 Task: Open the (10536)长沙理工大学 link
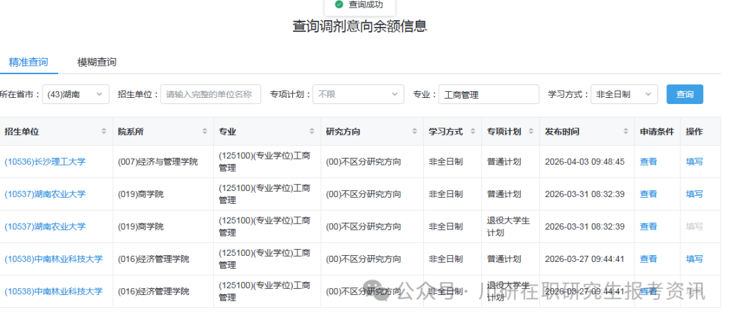tap(45, 162)
